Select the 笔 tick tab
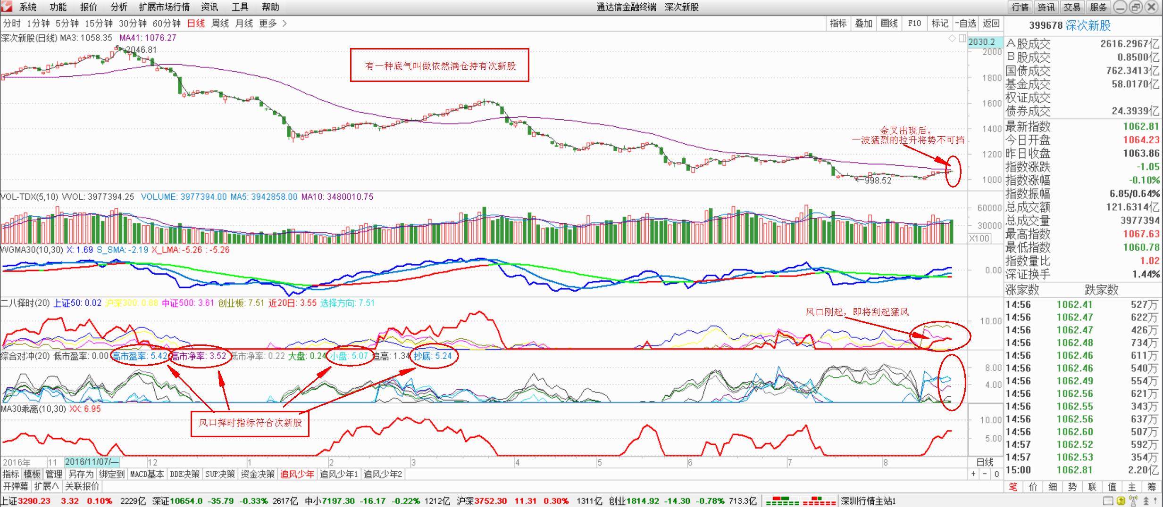1163x507 pixels. (x=1013, y=487)
